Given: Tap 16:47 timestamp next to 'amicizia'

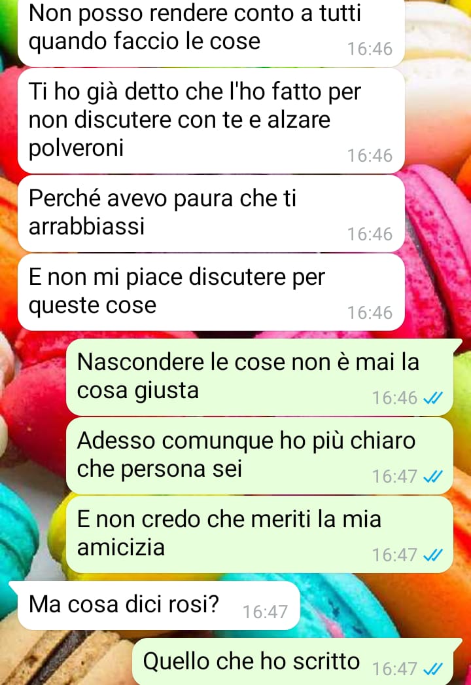Looking at the screenshot, I should 394,555.
